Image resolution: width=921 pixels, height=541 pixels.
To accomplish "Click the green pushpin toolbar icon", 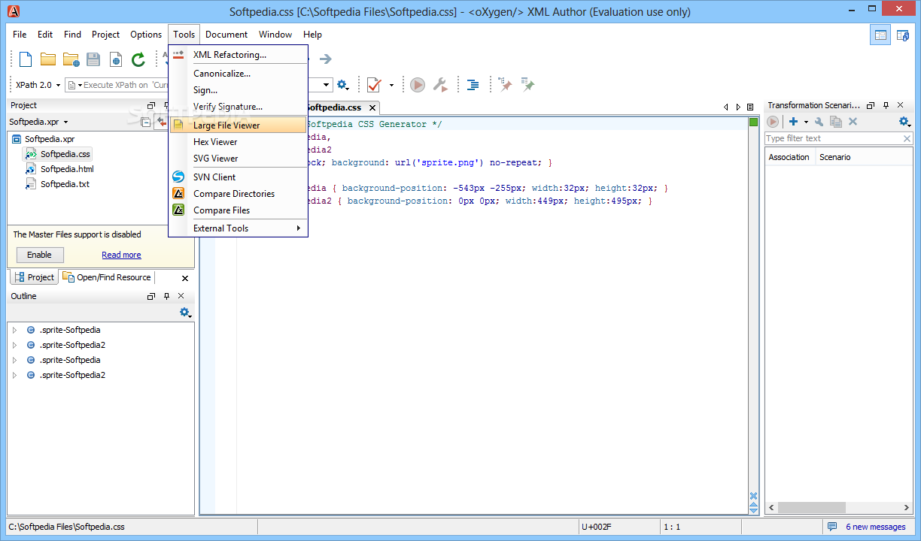I will coord(528,85).
